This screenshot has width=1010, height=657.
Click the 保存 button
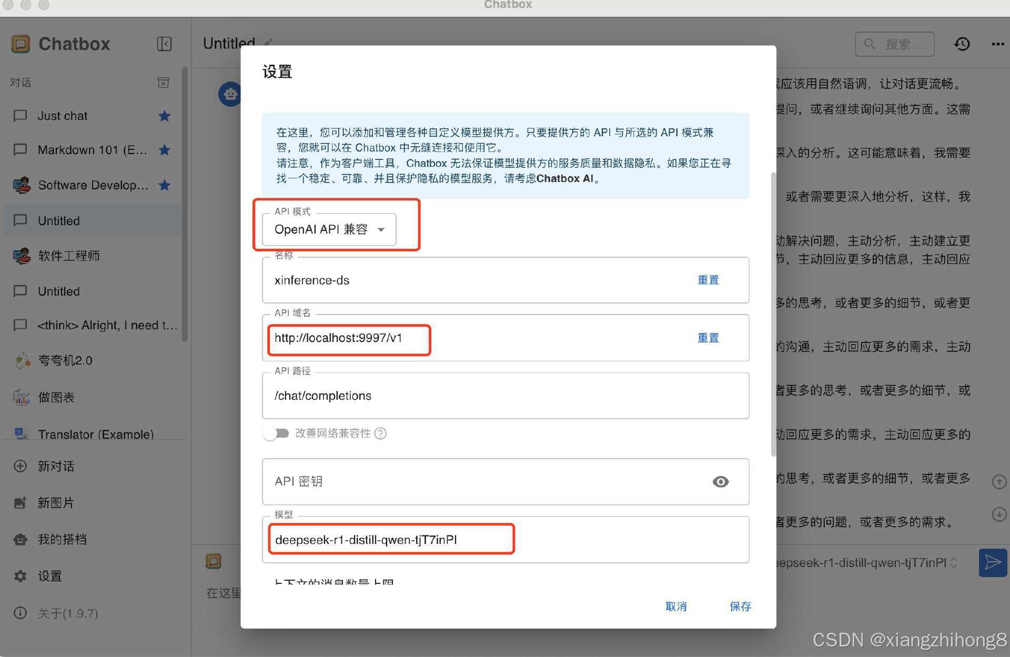click(x=740, y=606)
